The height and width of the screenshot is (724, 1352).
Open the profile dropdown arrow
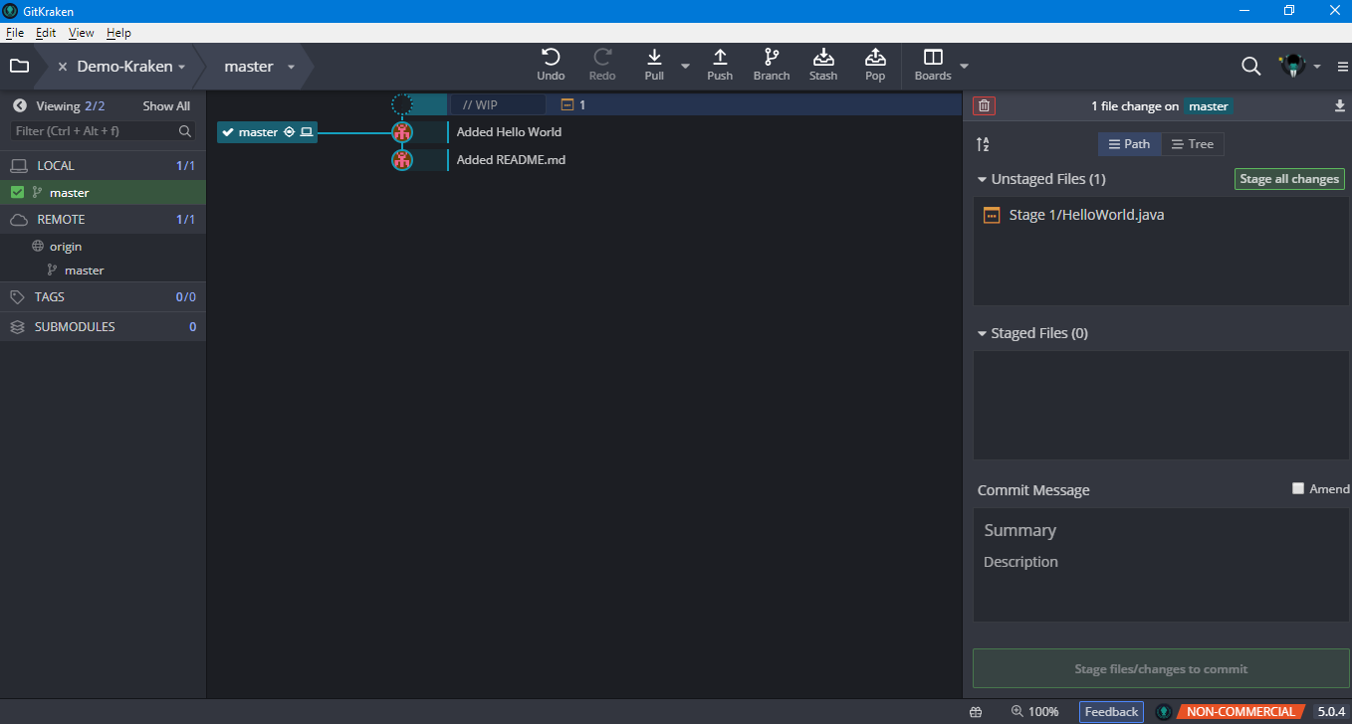click(x=1317, y=67)
